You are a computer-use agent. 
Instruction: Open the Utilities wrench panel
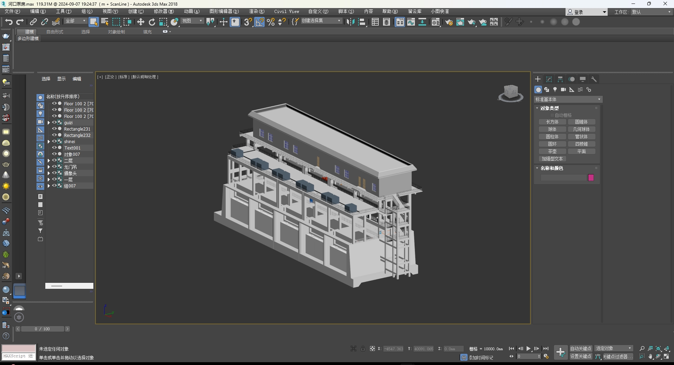pos(594,79)
